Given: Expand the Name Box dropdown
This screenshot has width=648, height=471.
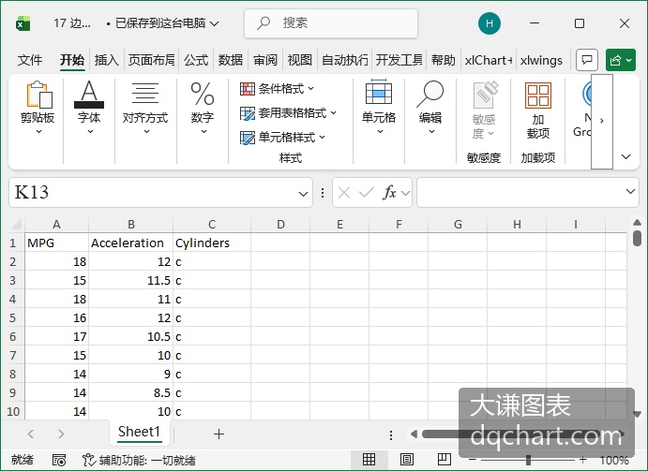Looking at the screenshot, I should (303, 193).
